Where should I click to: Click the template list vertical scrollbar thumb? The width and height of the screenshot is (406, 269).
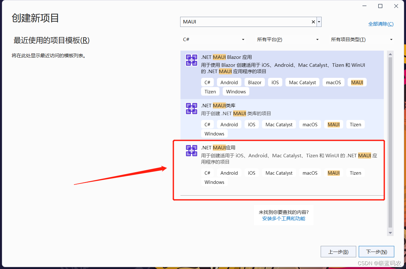(x=390, y=142)
